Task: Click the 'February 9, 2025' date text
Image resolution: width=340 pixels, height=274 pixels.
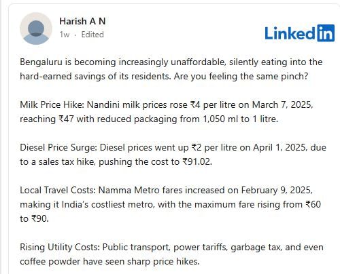Action: pos(277,191)
